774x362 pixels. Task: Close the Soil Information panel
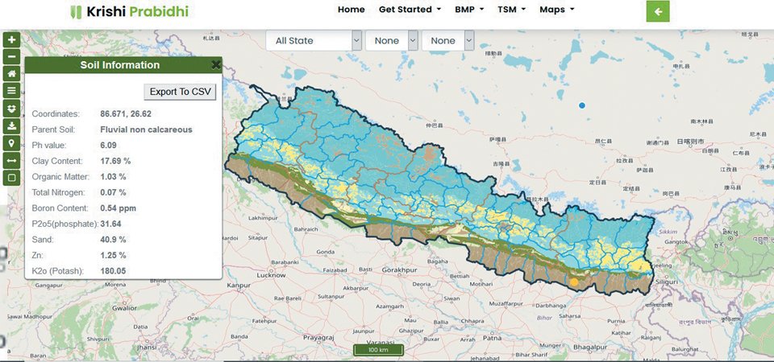tap(215, 65)
